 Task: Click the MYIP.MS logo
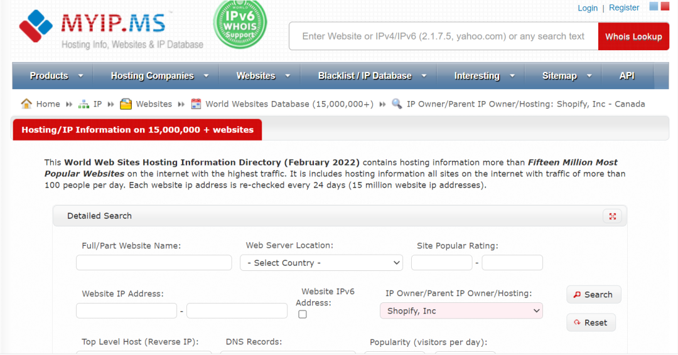click(111, 28)
